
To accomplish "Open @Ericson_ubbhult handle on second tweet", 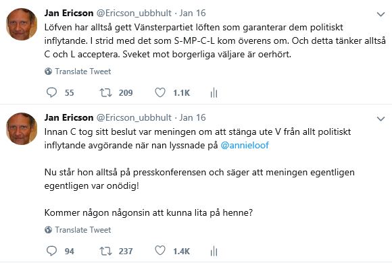I will click(134, 118).
